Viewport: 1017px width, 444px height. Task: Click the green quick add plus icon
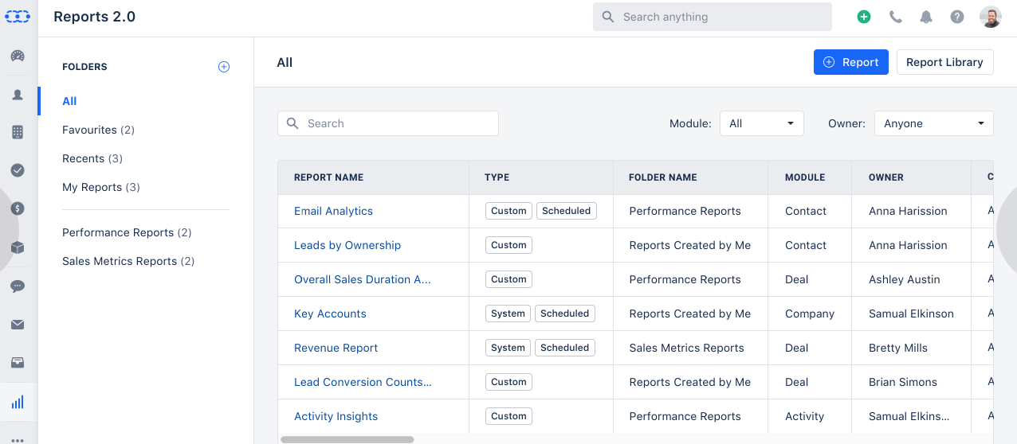click(864, 17)
